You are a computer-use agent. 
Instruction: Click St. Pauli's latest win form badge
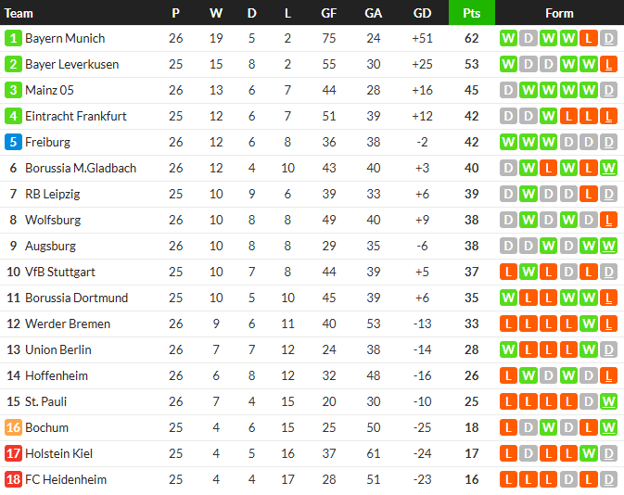click(x=608, y=401)
